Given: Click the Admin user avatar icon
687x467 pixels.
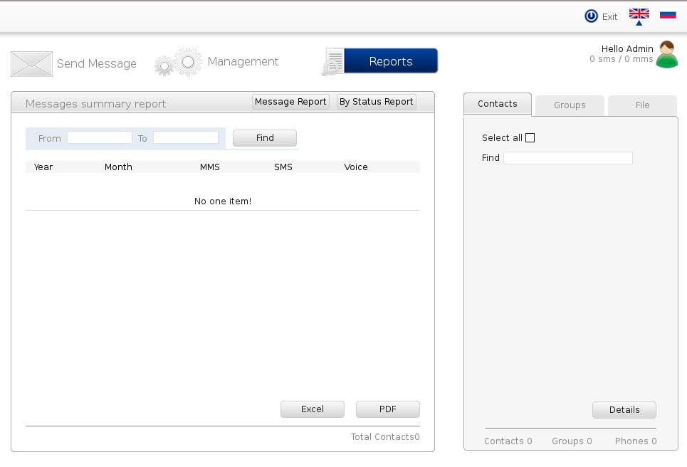Looking at the screenshot, I should [666, 55].
